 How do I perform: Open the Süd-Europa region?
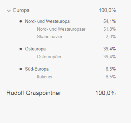[37, 69]
